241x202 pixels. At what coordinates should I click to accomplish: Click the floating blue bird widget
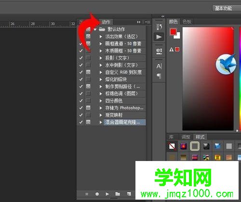click(x=226, y=64)
